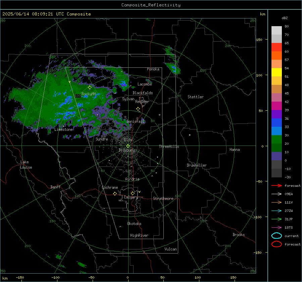The width and height of the screenshot is (302, 282).
Task: Click the Ponoka city label
Action: [x=153, y=69]
